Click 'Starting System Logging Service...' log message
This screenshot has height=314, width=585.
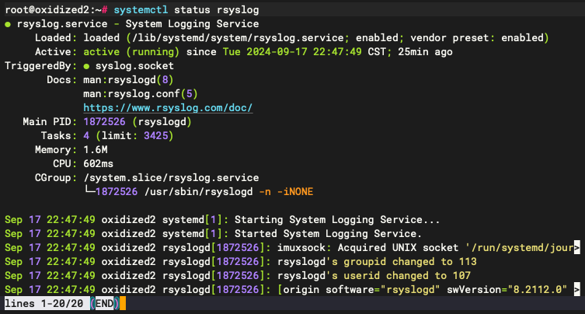(337, 219)
